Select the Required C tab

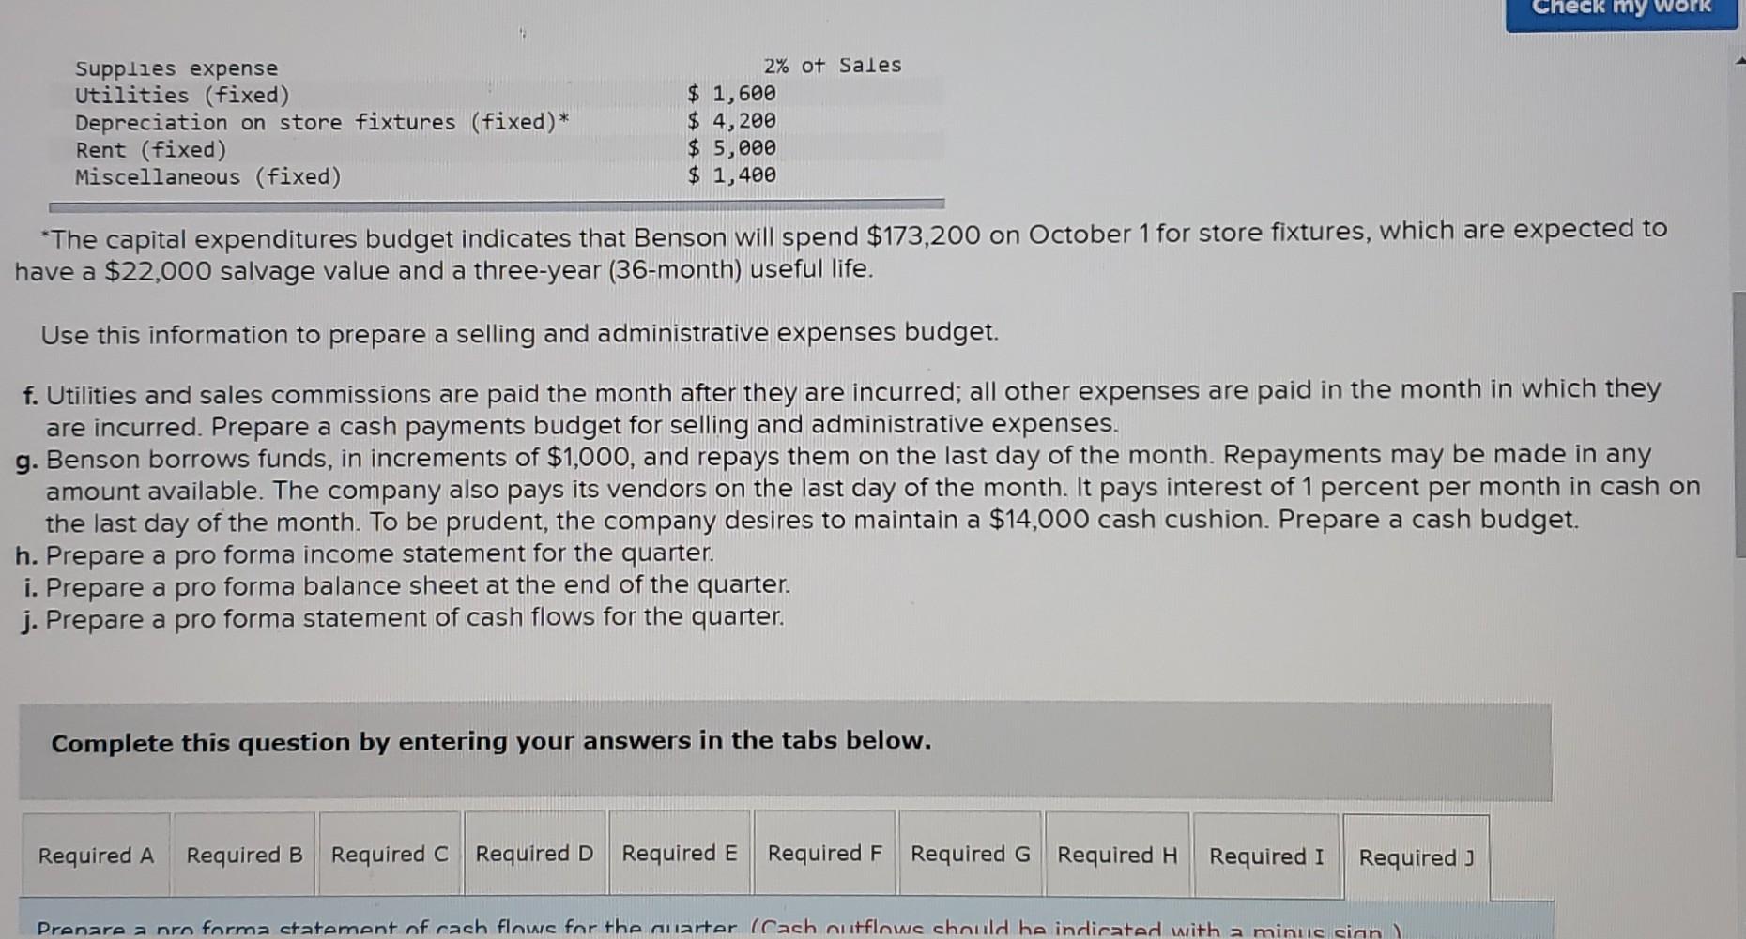pyautogui.click(x=389, y=855)
